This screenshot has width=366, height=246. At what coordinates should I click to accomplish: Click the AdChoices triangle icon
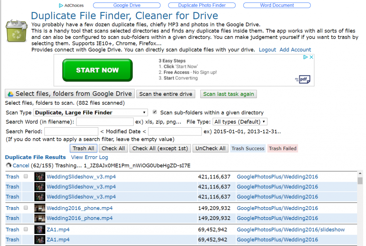61,5
